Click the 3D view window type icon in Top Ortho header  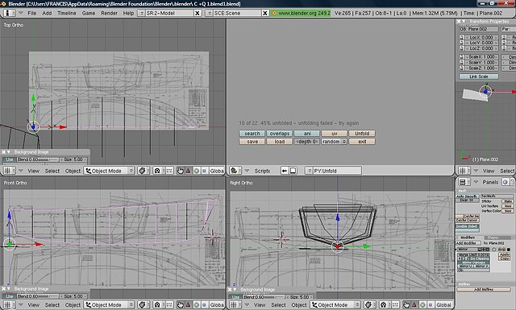point(9,171)
